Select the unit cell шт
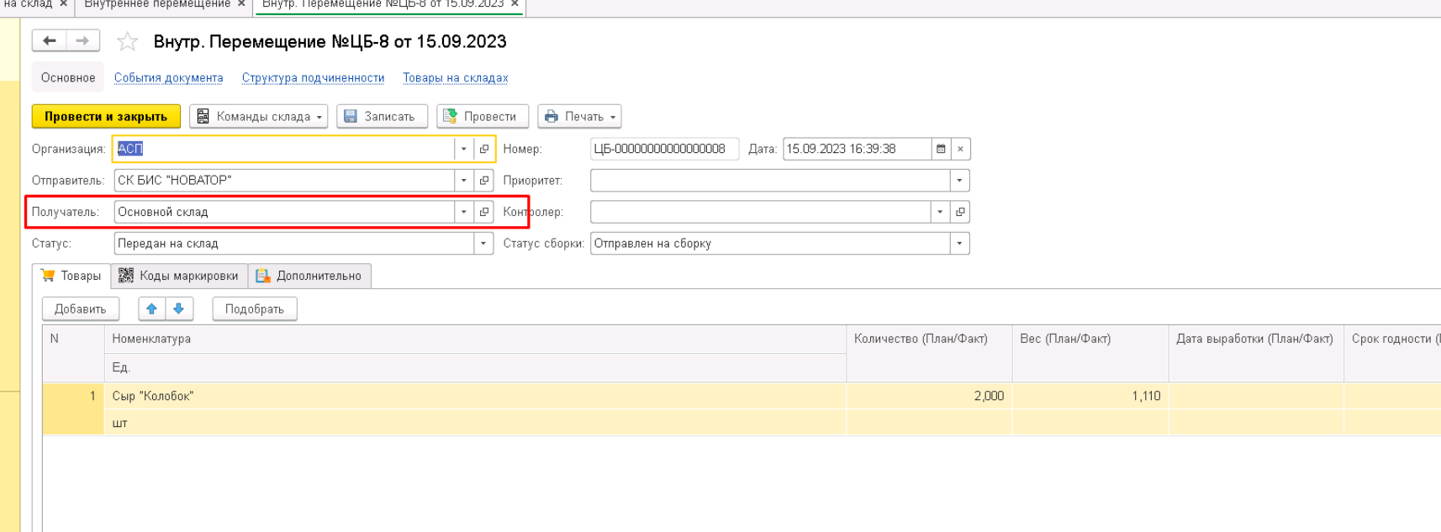This screenshot has height=532, width=1441. click(x=476, y=423)
